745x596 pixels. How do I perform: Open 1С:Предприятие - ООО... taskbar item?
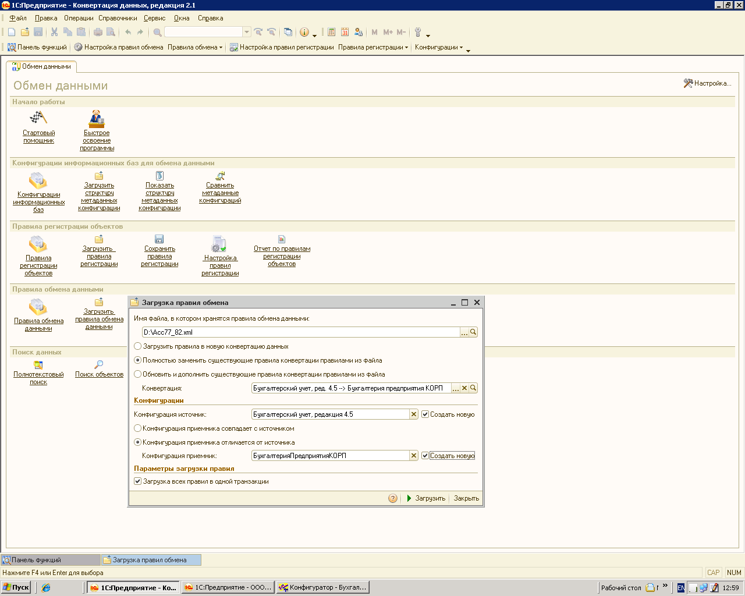tap(228, 587)
